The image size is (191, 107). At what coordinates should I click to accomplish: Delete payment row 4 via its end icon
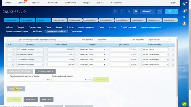click(173, 65)
